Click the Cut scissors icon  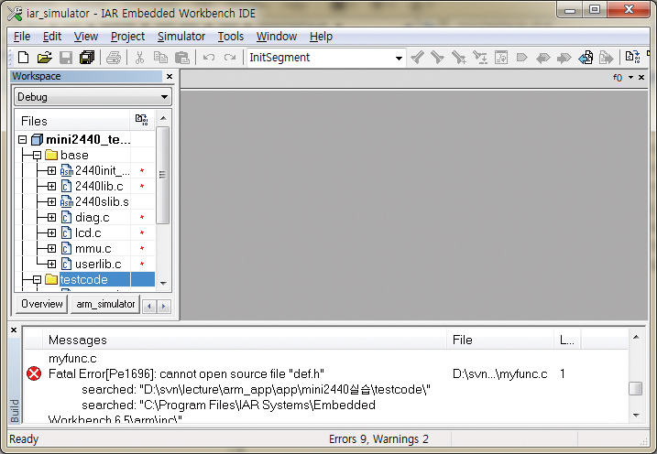point(139,58)
